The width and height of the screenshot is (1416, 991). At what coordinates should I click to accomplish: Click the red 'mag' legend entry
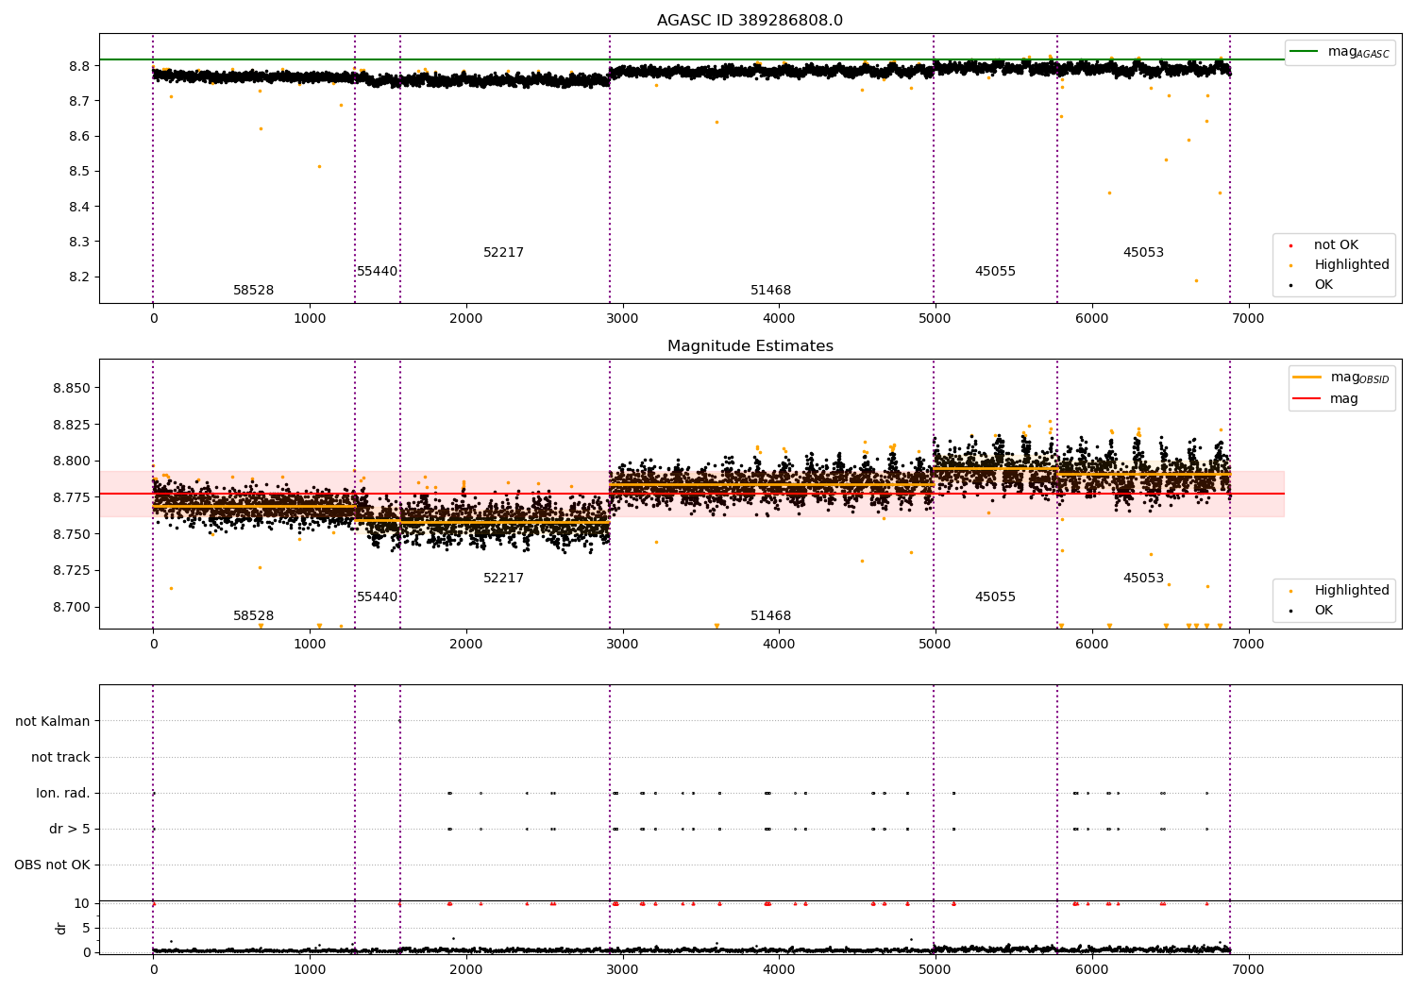point(1326,399)
